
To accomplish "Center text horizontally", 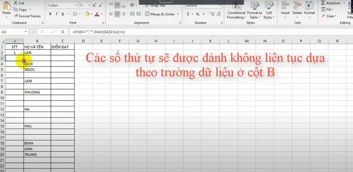I will click(x=117, y=14).
